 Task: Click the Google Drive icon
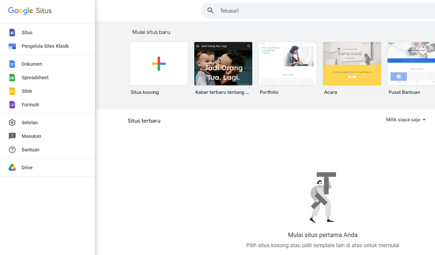click(x=12, y=168)
